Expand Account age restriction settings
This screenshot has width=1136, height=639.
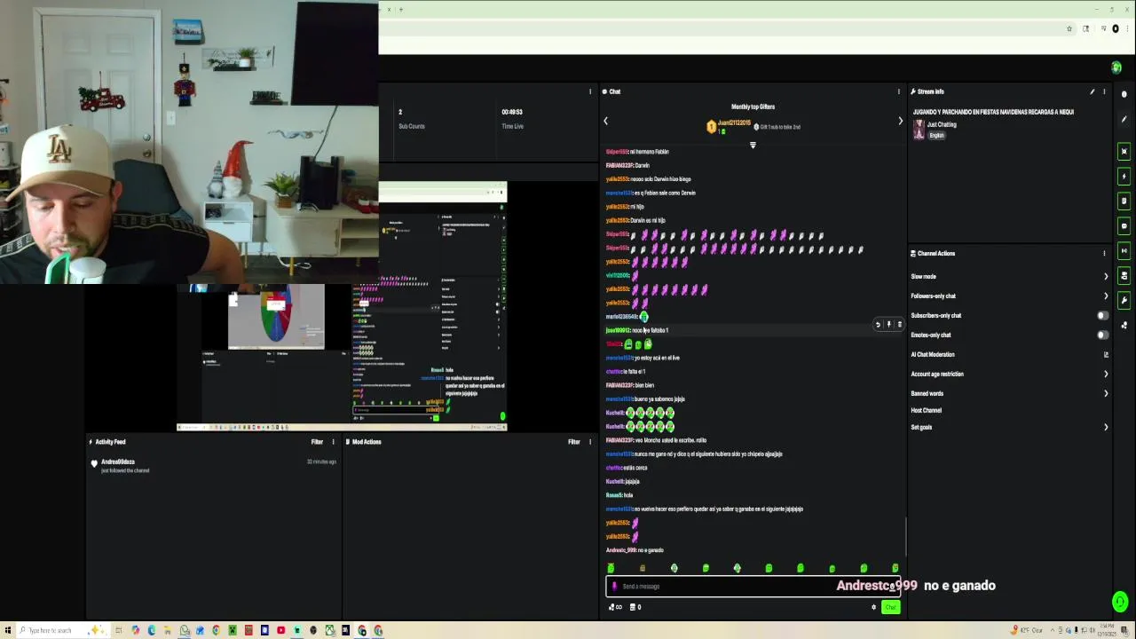coord(1106,374)
